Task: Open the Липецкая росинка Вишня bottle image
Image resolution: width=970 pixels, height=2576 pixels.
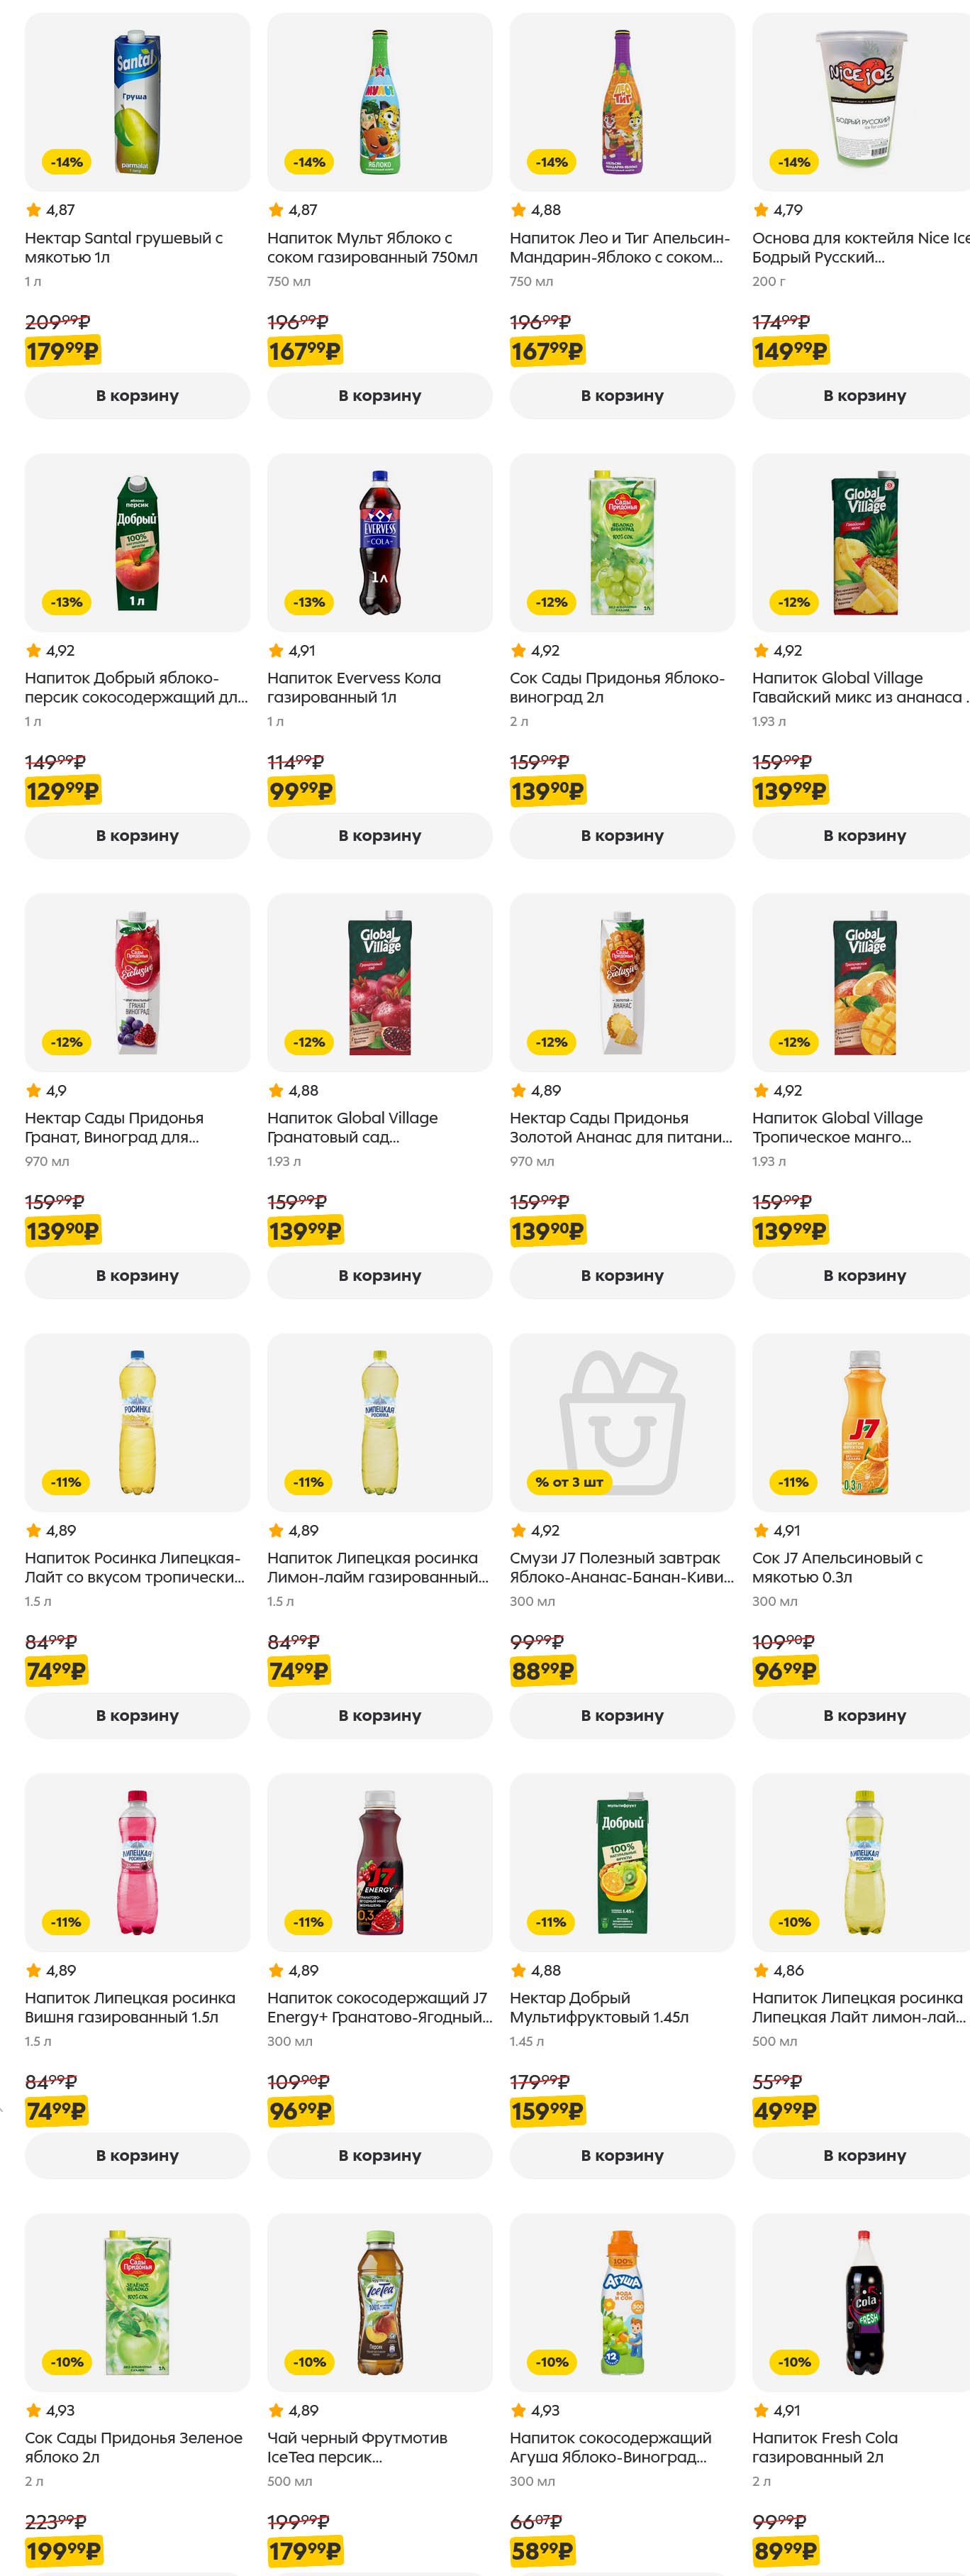Action: pyautogui.click(x=137, y=1862)
